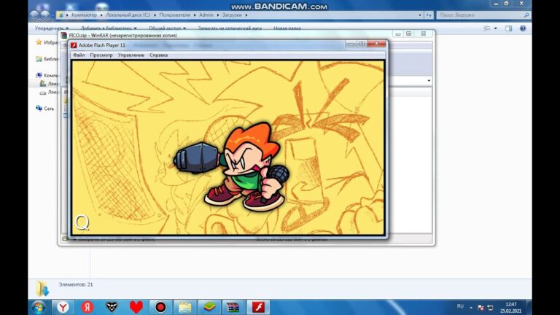
Task: Open the black mask taskbar icon
Action: [x=112, y=307]
